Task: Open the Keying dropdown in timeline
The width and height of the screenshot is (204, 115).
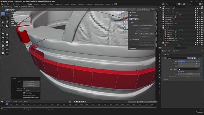Action: 15,102
